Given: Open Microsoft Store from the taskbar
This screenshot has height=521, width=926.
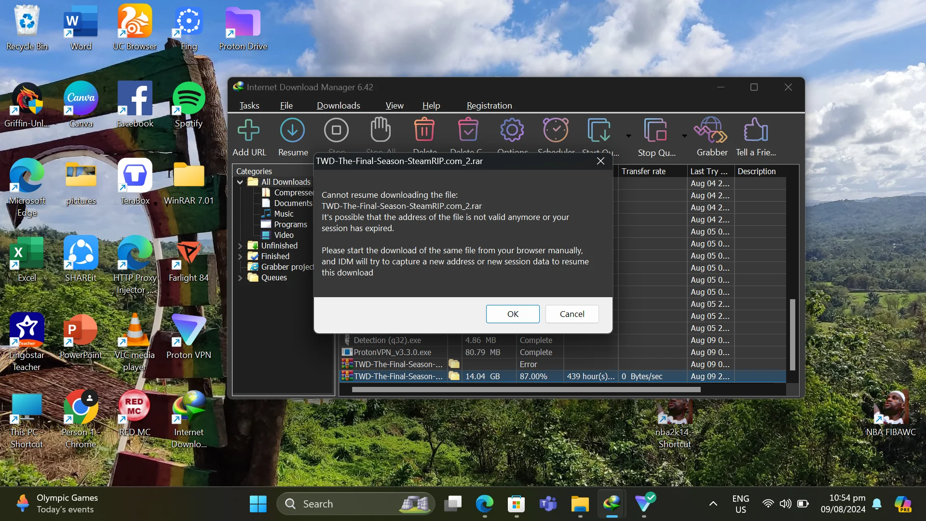Looking at the screenshot, I should (x=516, y=504).
